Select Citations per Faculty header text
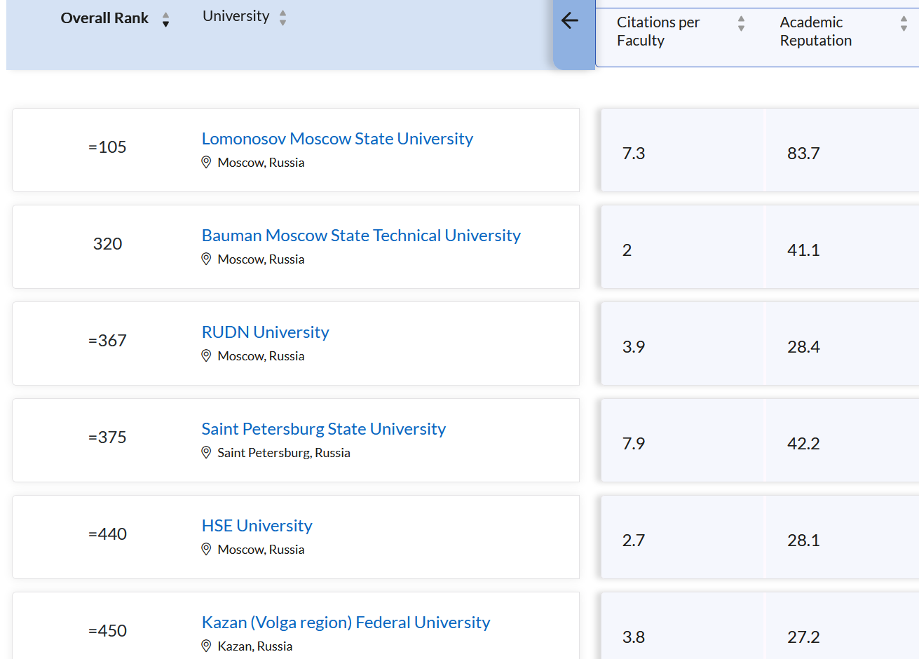The image size is (919, 659). pos(658,32)
